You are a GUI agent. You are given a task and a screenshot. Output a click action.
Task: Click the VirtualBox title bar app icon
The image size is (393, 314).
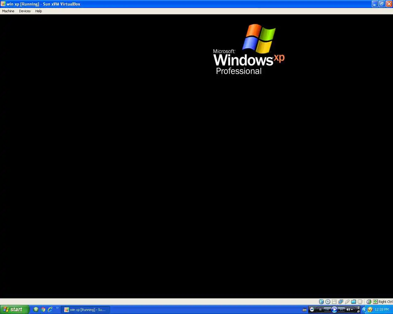point(3,4)
